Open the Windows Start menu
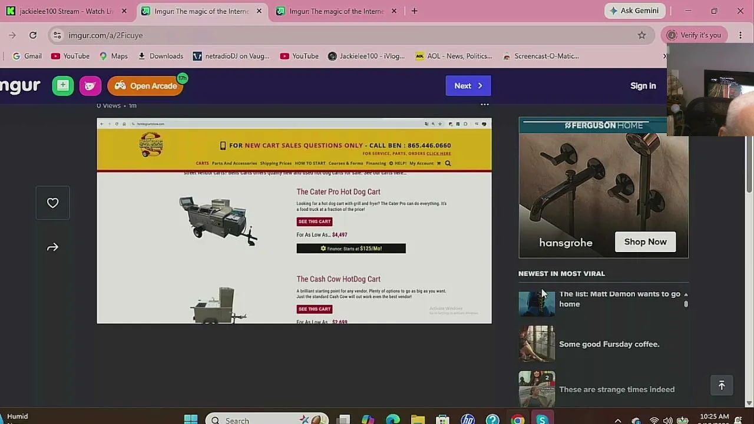754x424 pixels. (x=191, y=419)
